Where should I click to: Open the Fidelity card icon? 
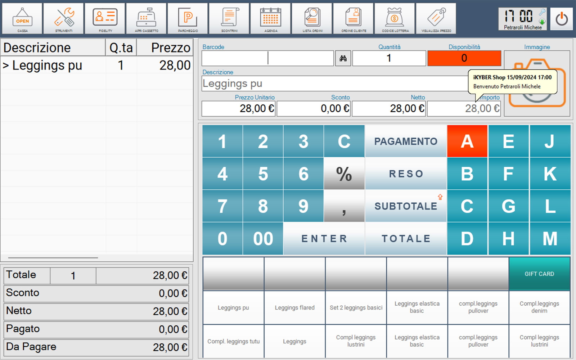tap(105, 19)
